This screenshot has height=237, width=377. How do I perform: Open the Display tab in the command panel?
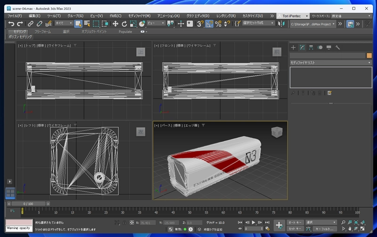tap(329, 48)
